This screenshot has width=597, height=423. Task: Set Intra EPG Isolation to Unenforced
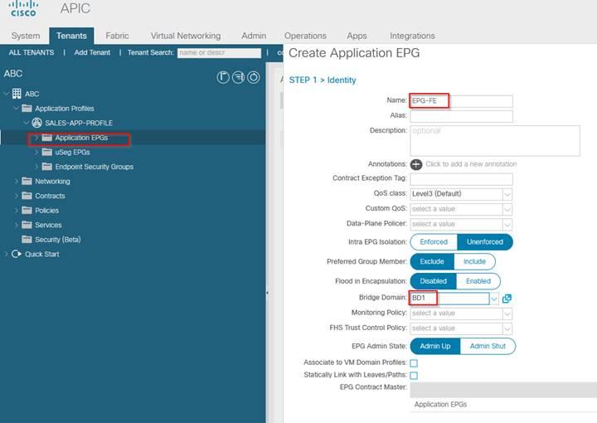point(485,241)
